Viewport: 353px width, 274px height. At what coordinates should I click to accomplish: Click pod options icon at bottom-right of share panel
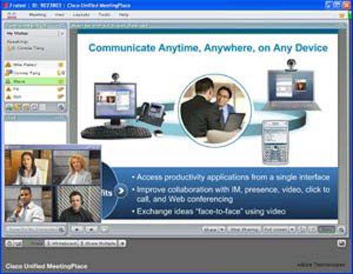tap(341, 229)
